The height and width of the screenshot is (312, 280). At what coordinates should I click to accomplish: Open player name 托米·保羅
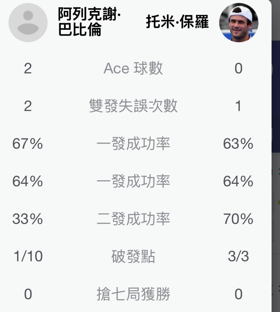click(x=177, y=22)
